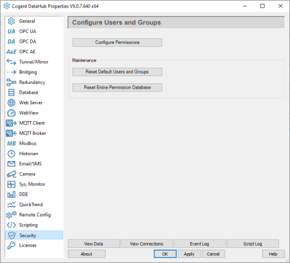Select the OPC DA sidebar icon

point(11,42)
